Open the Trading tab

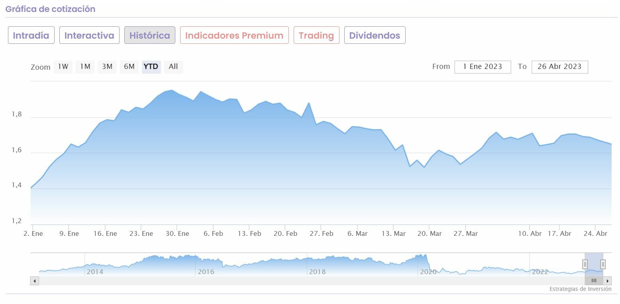click(316, 35)
